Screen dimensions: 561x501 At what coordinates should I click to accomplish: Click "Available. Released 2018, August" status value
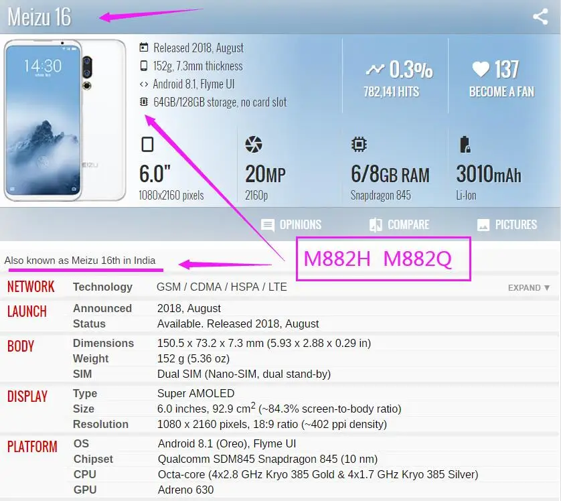(x=238, y=324)
